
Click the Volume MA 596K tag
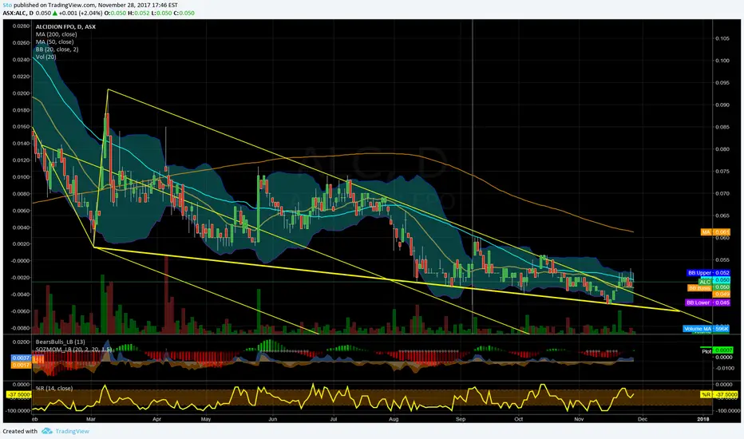[706, 328]
